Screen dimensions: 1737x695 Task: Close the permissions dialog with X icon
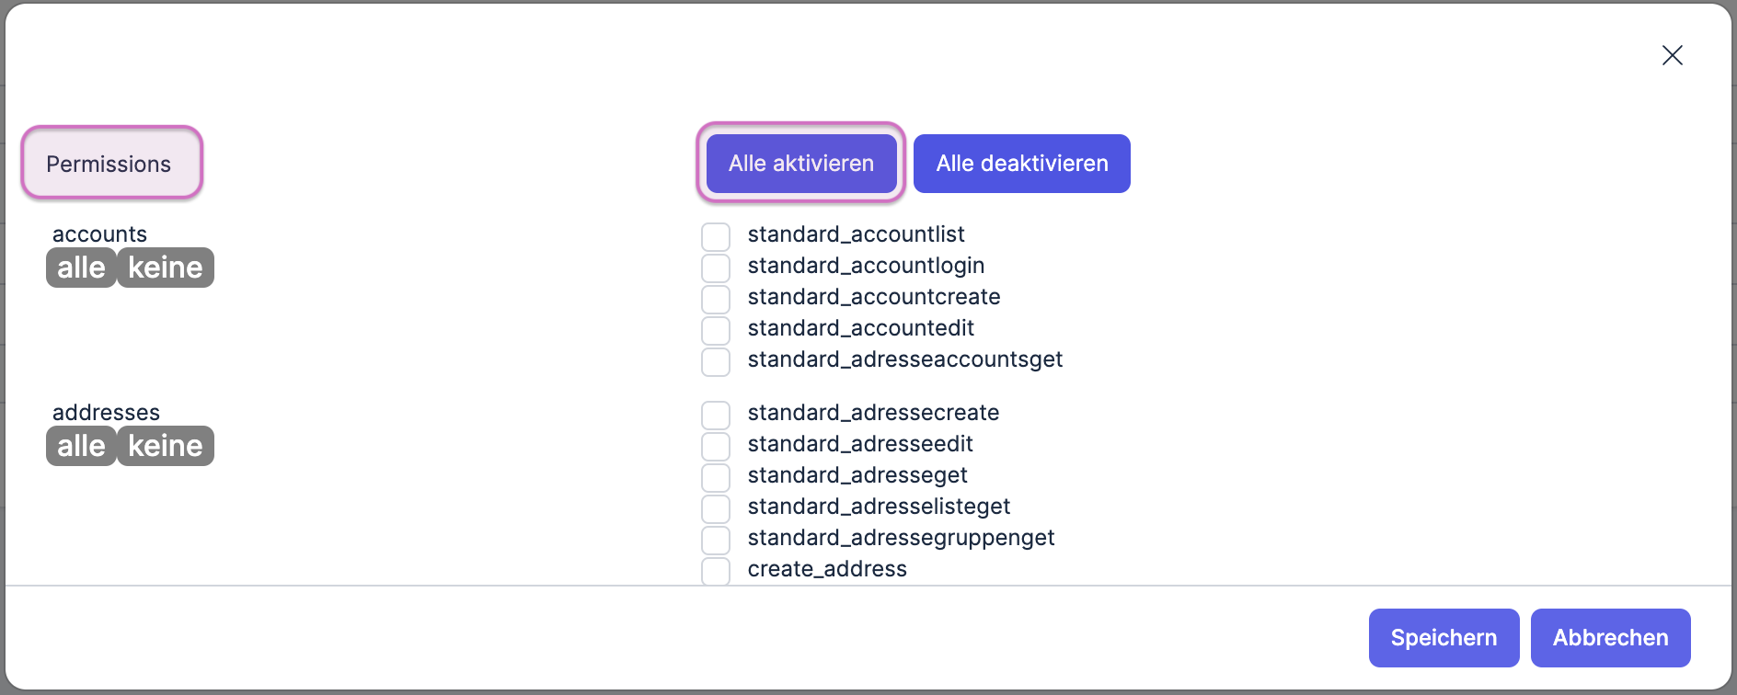tap(1672, 55)
